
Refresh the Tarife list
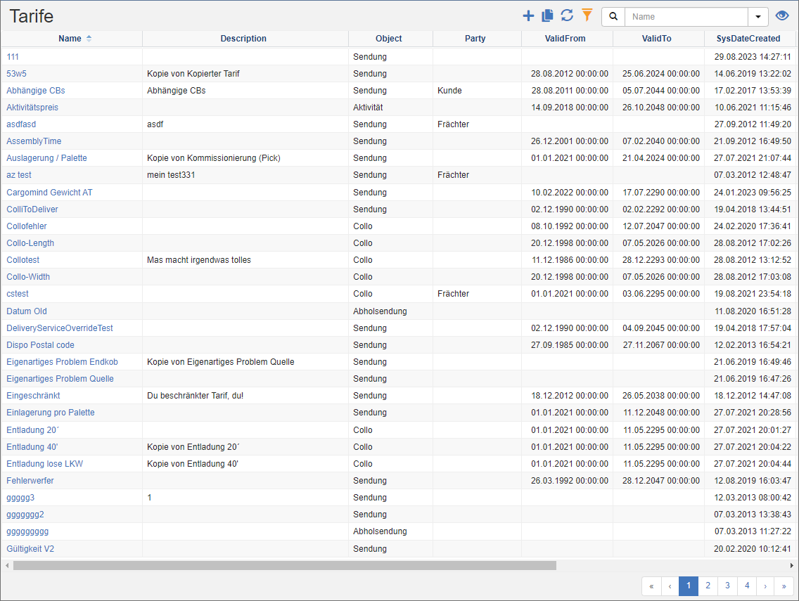click(567, 16)
